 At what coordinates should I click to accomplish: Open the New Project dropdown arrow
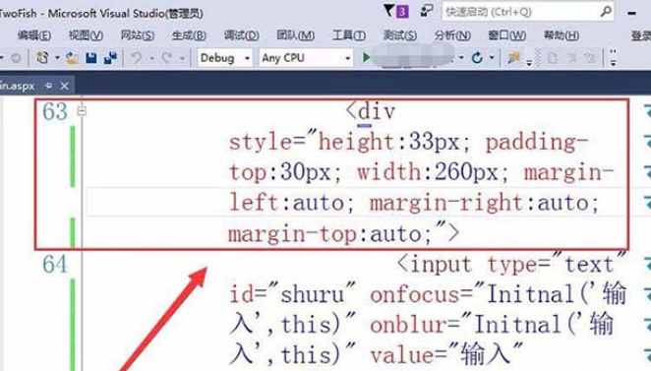coord(57,58)
